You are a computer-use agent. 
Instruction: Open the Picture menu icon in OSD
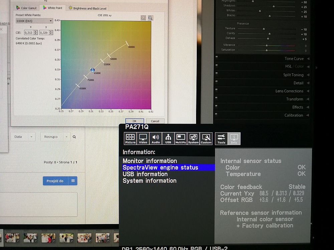click(130, 138)
